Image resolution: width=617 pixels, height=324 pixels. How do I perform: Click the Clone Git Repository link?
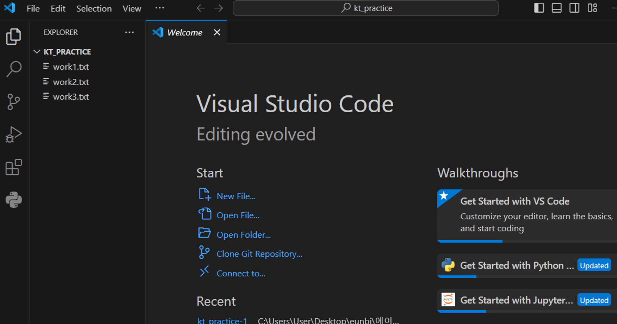[259, 254]
